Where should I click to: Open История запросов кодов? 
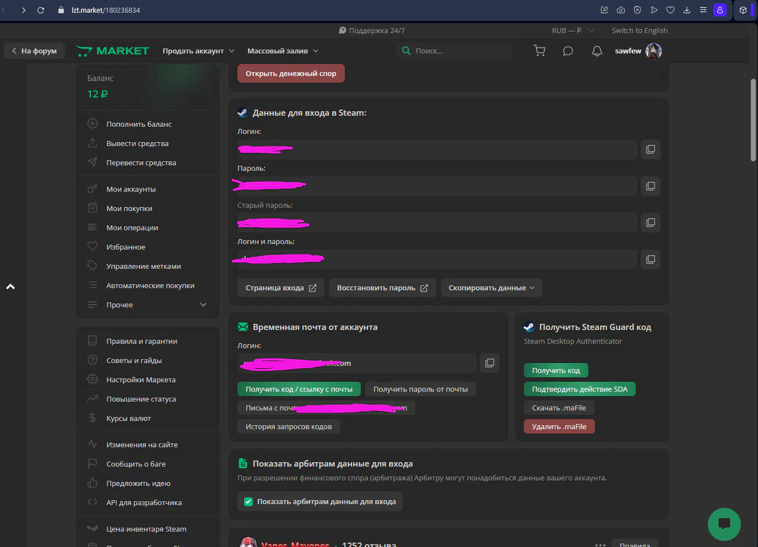point(289,426)
